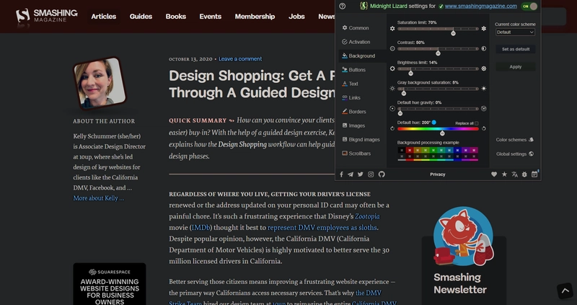
Task: Click the heart donate icon in popup footer
Action: [494, 174]
